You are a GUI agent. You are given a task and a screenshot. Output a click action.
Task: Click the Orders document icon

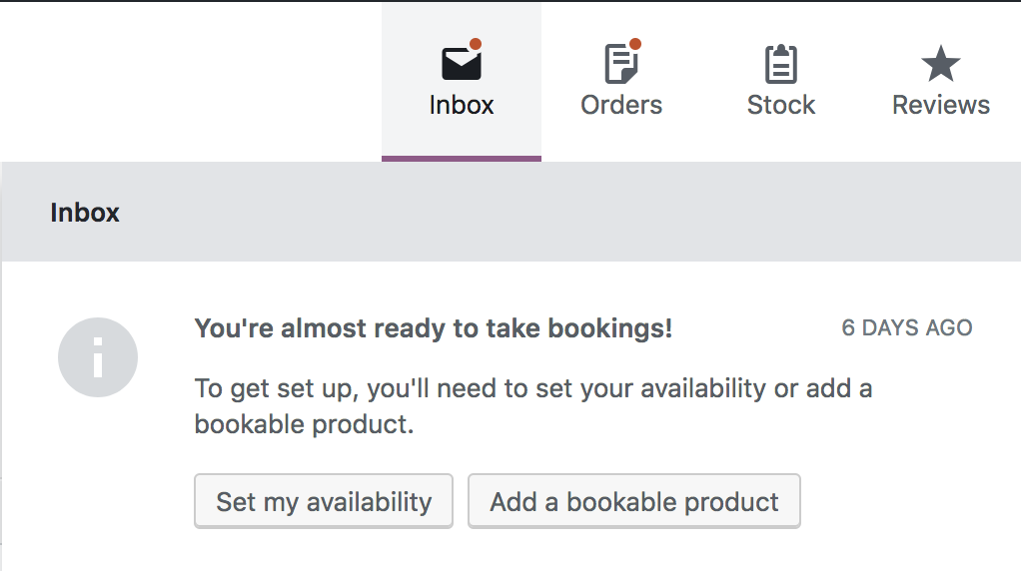point(620,64)
